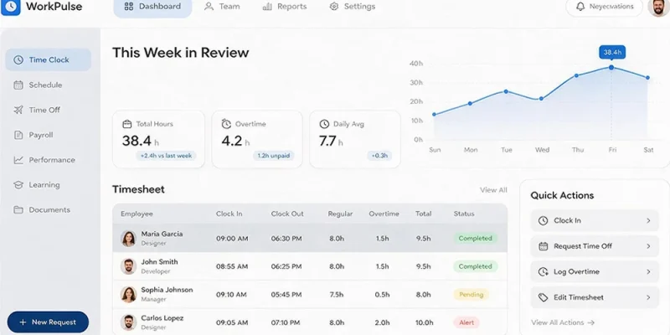Viewport: 670px width, 335px height.
Task: Switch to the Team tab
Action: tap(222, 7)
